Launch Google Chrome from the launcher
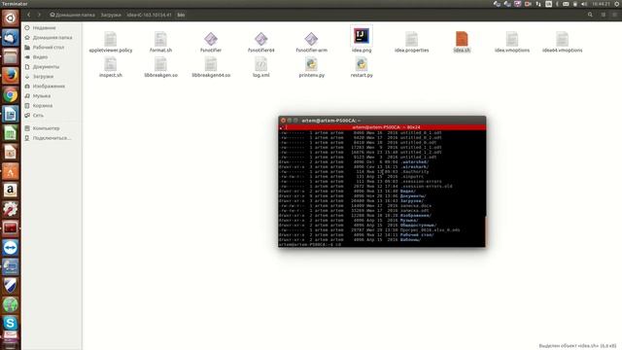Viewport: 622px width, 350px height. 11,95
